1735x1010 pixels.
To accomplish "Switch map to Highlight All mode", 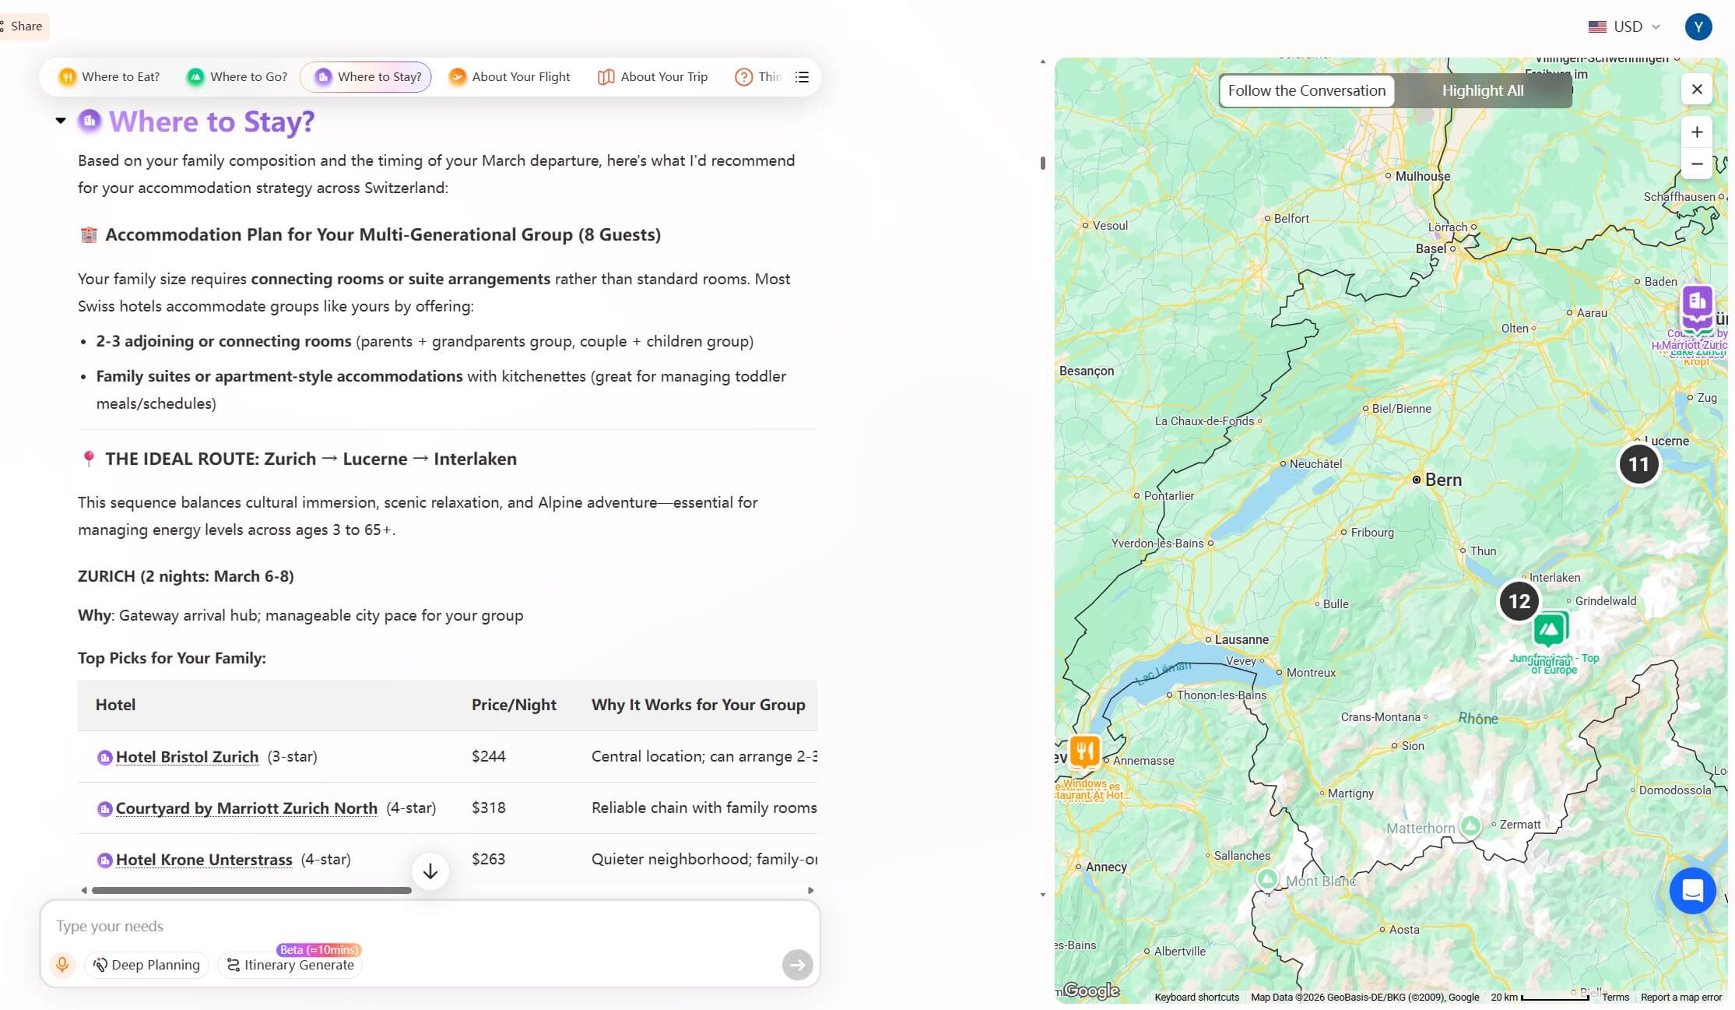I will tap(1482, 90).
